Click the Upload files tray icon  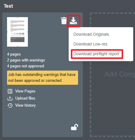tap(10, 98)
